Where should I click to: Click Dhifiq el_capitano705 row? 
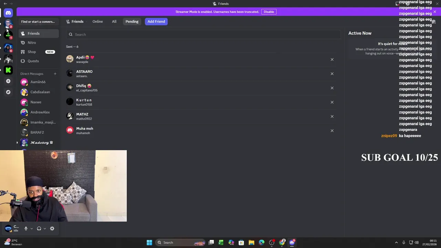202,88
